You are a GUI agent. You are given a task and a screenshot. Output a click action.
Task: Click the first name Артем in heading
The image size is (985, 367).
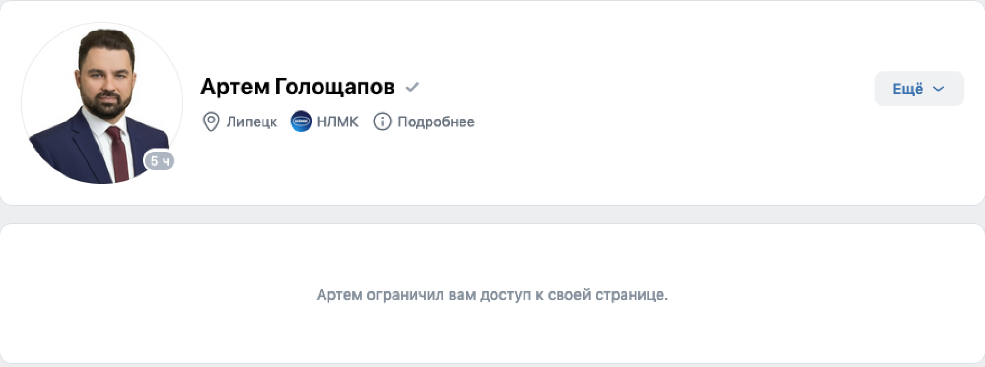coord(235,87)
